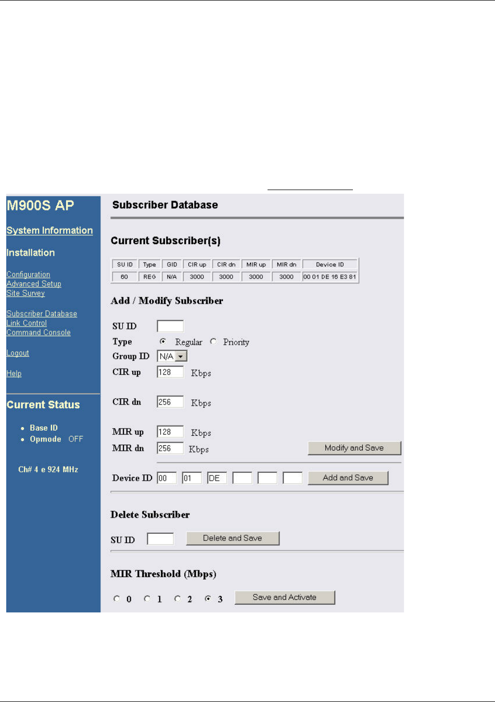Viewport: 495px width, 702px height.
Task: Click the Logout link
Action: (18, 353)
